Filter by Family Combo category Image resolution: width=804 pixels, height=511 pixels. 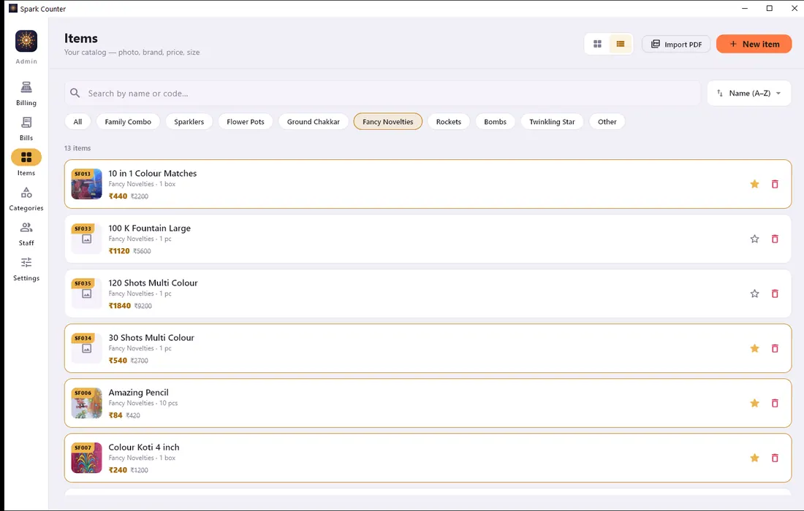click(x=128, y=122)
